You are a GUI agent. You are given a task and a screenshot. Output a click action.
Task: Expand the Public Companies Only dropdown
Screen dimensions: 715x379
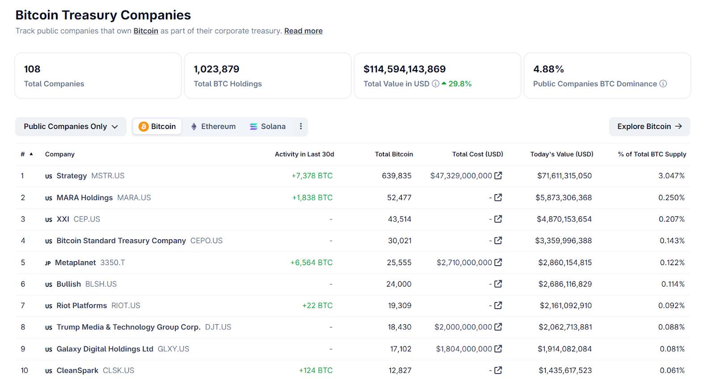[x=71, y=127]
